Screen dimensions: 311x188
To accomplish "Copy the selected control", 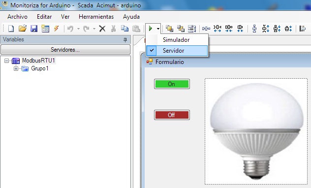I will pyautogui.click(x=125, y=29).
